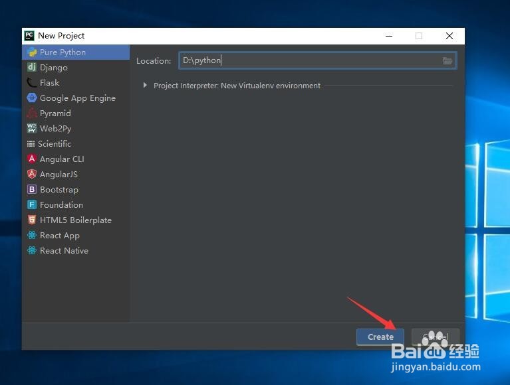510x385 pixels.
Task: Focus the Location path input field
Action: pos(317,60)
